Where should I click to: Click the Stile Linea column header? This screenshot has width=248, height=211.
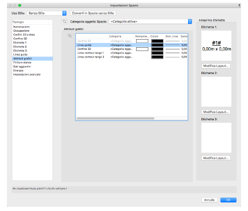172,37
